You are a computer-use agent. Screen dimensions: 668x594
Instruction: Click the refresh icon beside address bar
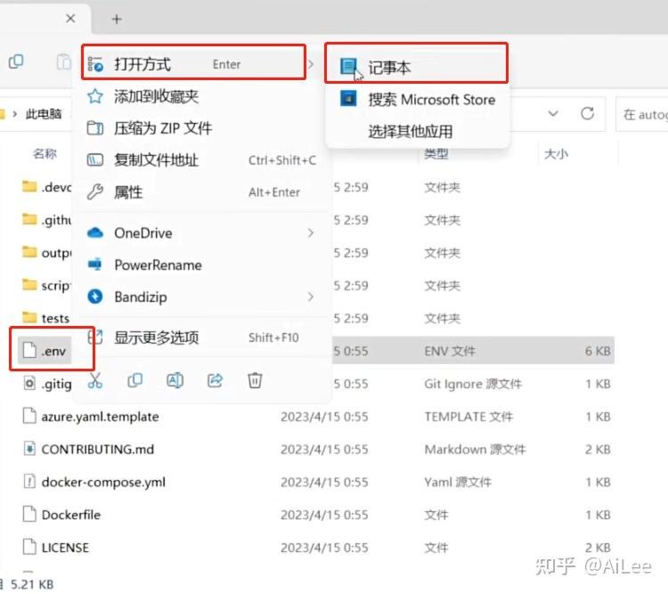pyautogui.click(x=588, y=113)
